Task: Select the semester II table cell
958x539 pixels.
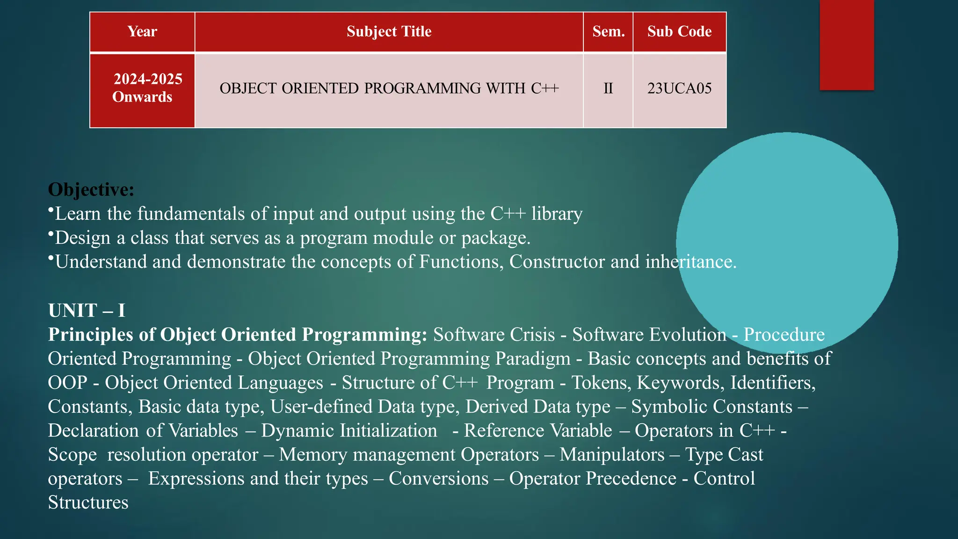Action: click(608, 89)
